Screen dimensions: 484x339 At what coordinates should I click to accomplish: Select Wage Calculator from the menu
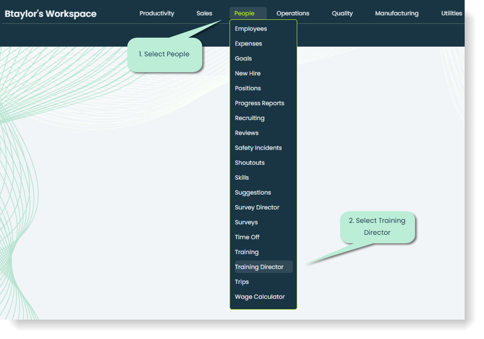pos(260,297)
